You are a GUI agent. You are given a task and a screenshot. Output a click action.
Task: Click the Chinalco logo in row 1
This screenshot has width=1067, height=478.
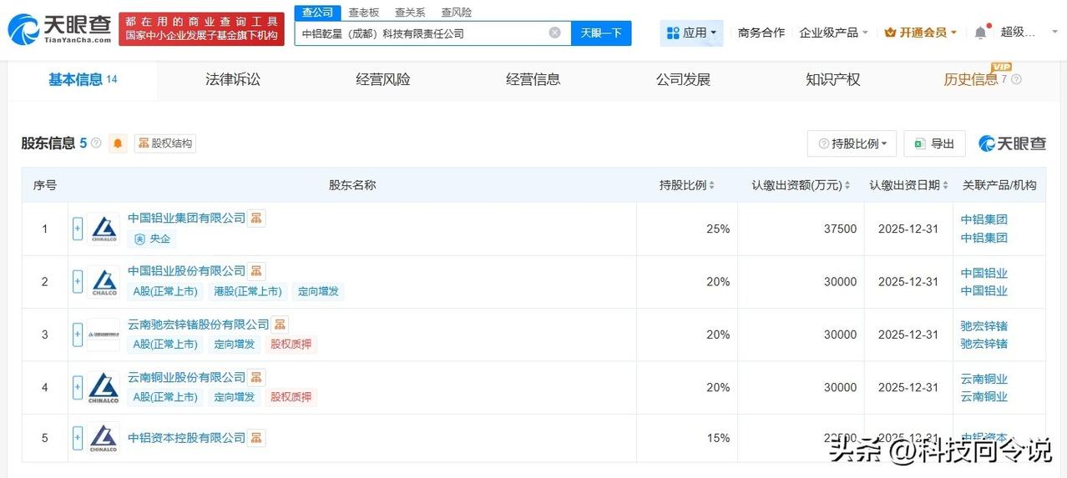click(x=104, y=229)
